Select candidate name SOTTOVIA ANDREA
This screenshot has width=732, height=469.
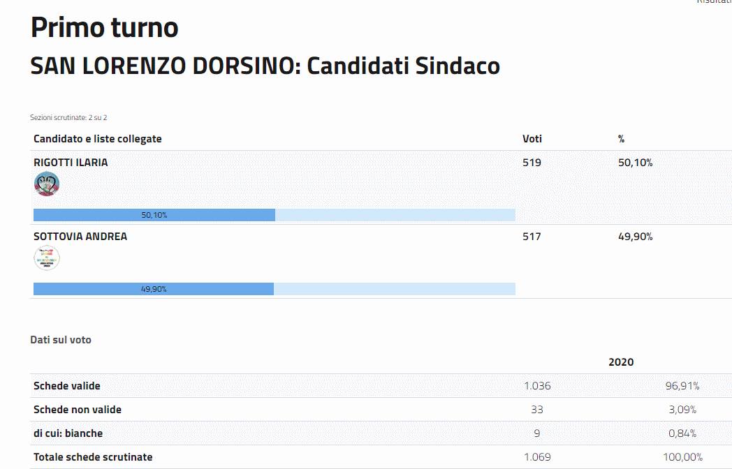tap(80, 237)
